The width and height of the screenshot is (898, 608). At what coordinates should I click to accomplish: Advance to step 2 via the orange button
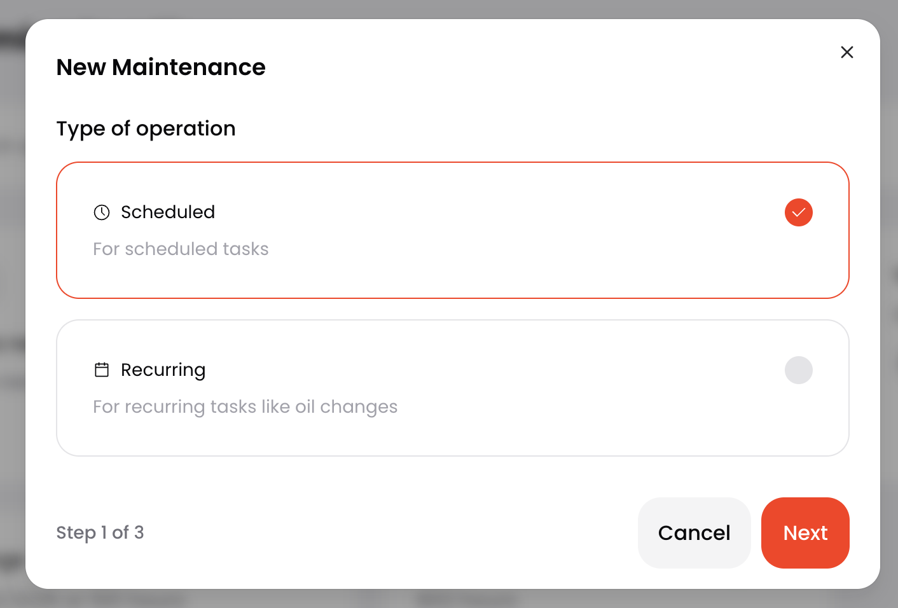pos(805,533)
